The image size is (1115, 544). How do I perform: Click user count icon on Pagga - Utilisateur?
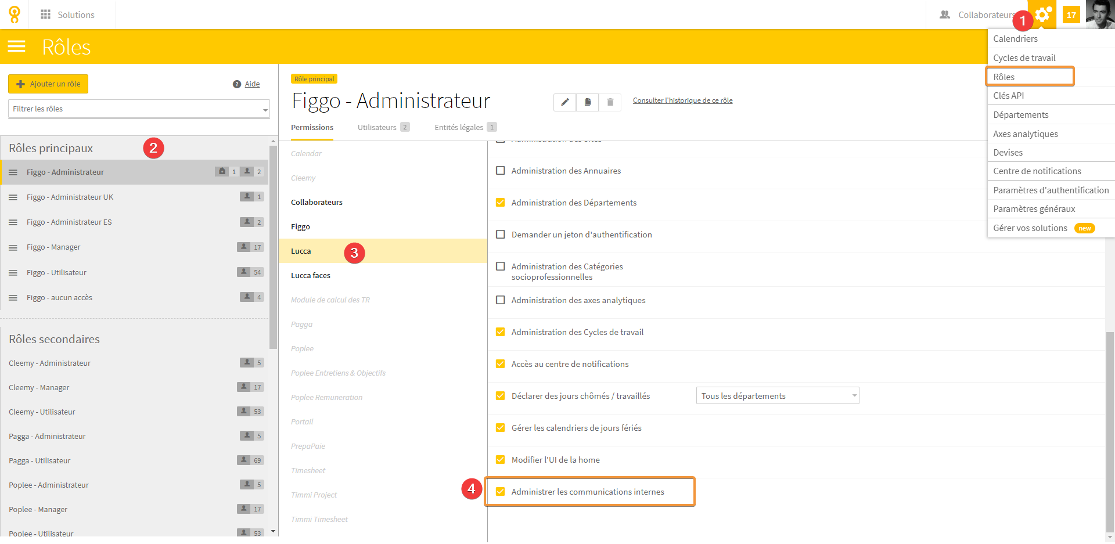click(244, 460)
